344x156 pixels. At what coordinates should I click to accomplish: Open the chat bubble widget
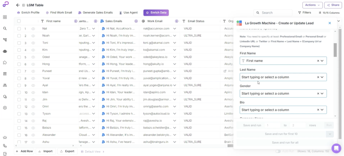point(336,148)
